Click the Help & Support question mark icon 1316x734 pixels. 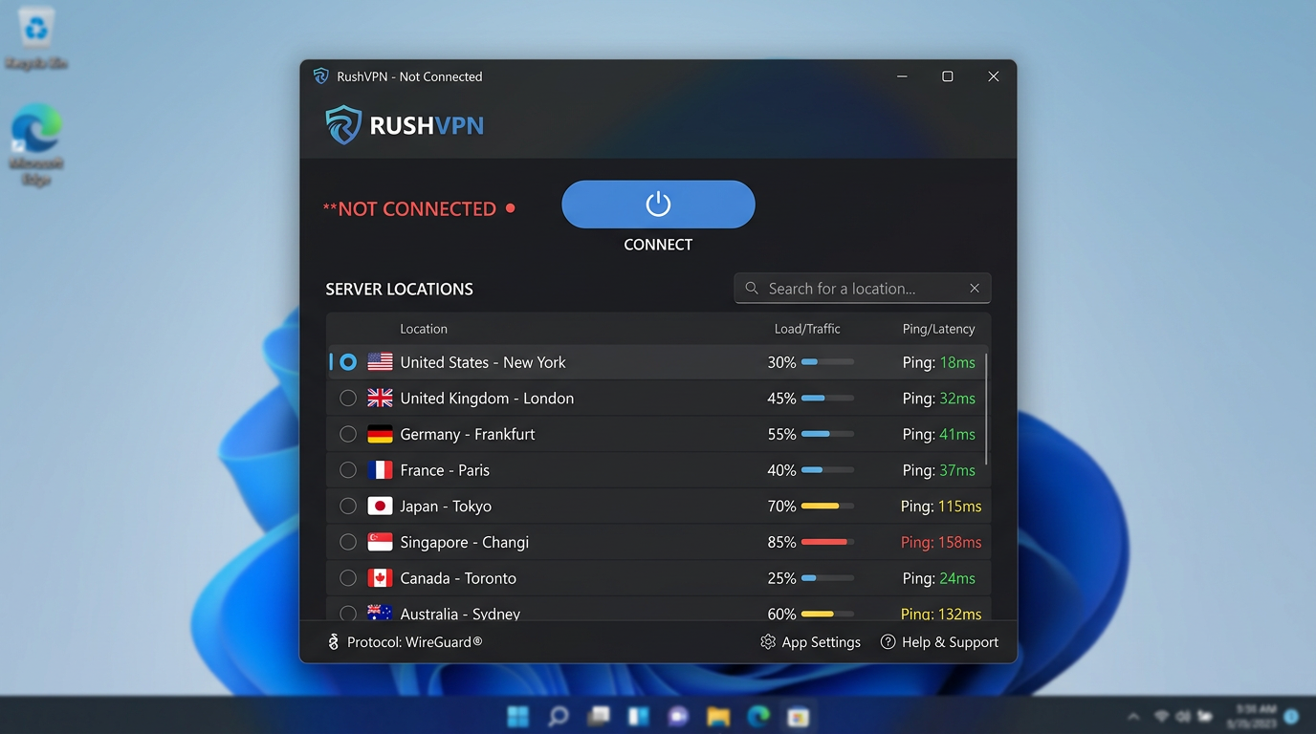tap(888, 642)
